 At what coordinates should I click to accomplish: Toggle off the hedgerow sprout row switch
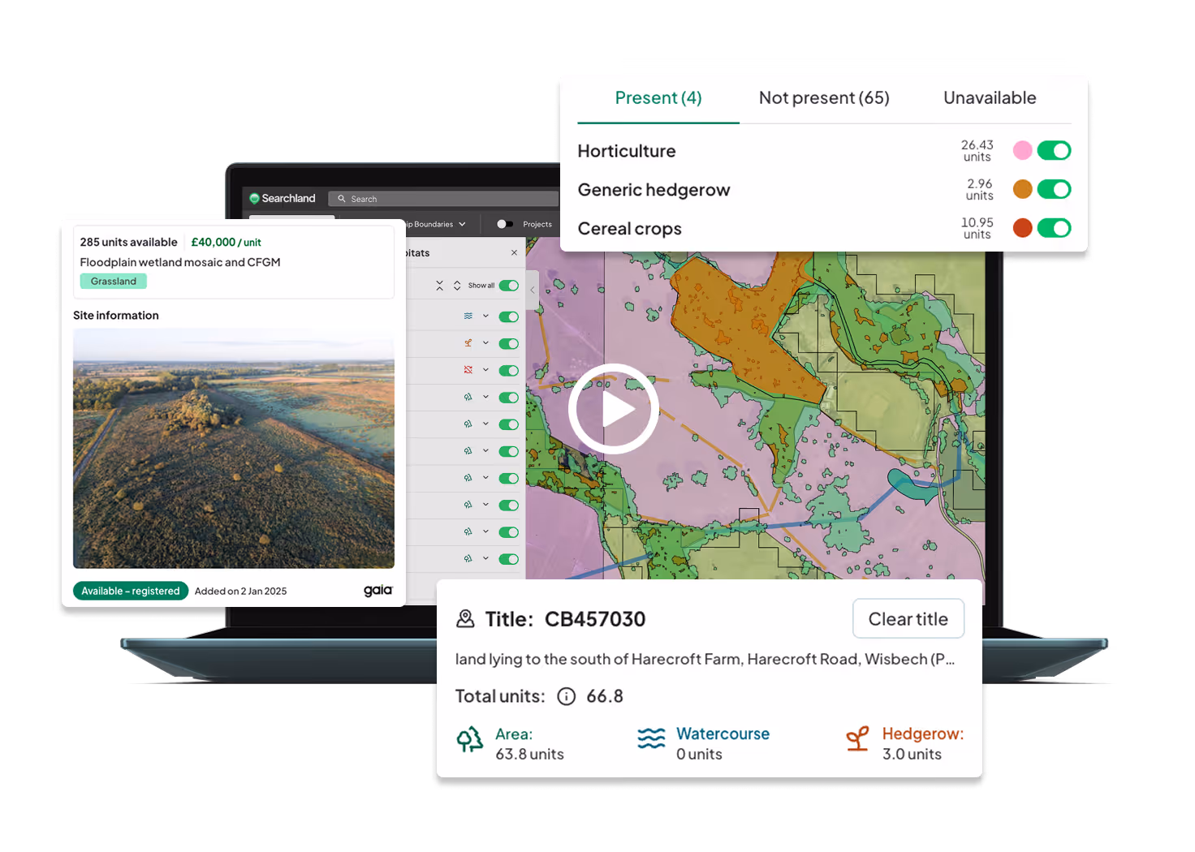(509, 344)
